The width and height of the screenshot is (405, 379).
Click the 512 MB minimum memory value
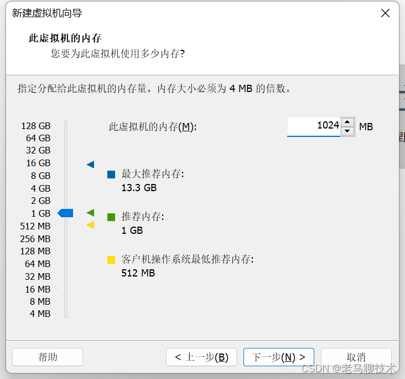tap(138, 273)
